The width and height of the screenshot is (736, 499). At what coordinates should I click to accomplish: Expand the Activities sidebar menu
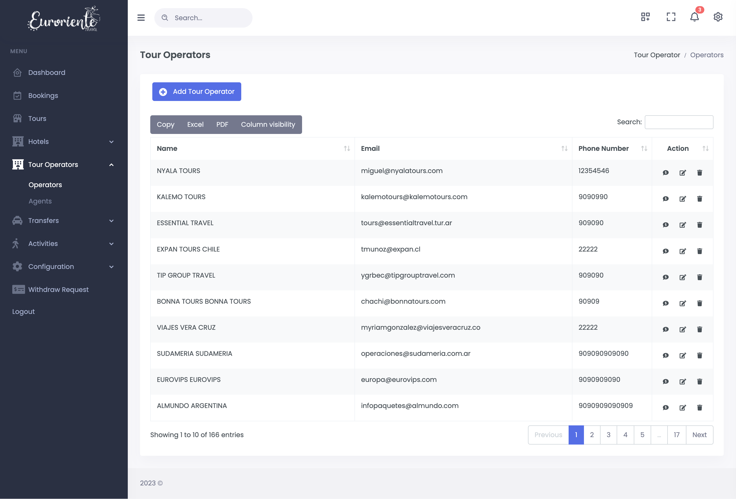pos(63,244)
